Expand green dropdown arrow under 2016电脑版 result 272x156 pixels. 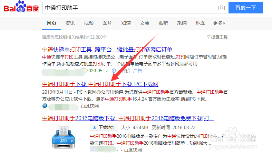[x=117, y=150]
